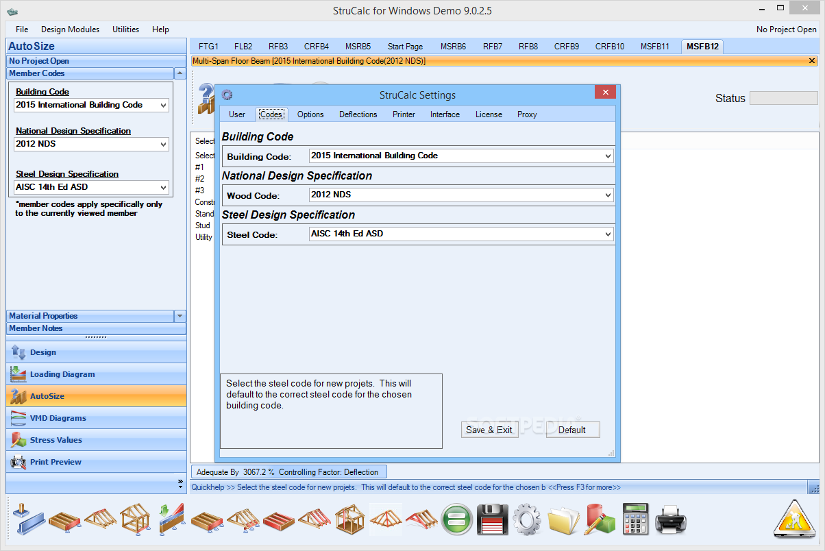Open the Utilities menu

click(x=126, y=29)
